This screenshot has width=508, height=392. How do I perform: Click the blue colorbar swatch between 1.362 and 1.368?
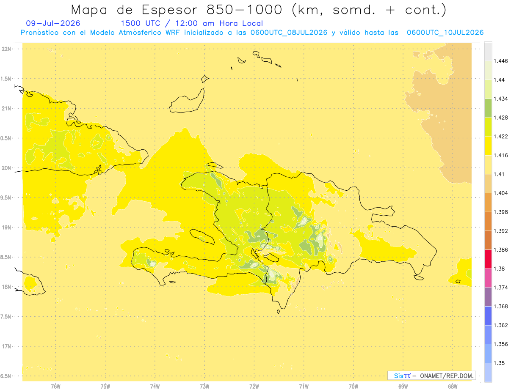pyautogui.click(x=488, y=315)
